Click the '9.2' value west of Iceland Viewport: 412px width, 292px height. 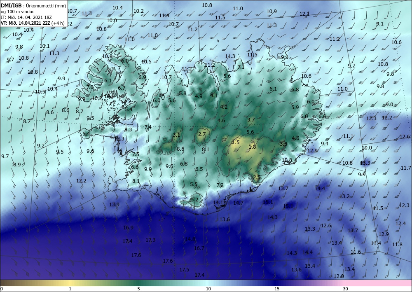pyautogui.click(x=41, y=146)
